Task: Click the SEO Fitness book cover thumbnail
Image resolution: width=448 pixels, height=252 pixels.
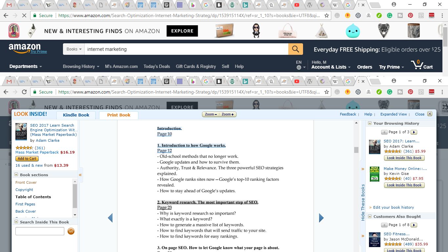Action: click(375, 240)
